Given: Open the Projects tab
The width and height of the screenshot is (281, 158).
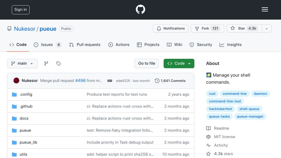Looking at the screenshot, I should point(148,44).
